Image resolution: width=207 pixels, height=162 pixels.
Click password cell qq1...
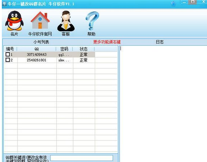pos(64,55)
